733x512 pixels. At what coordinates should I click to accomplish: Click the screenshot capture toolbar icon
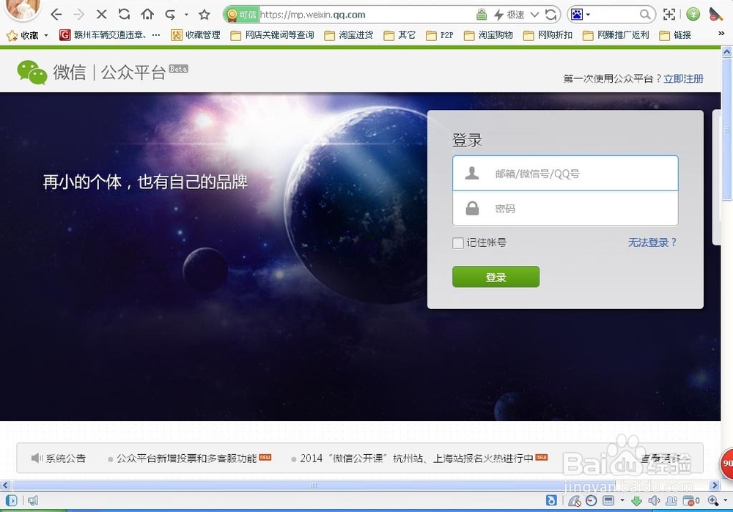pos(669,15)
